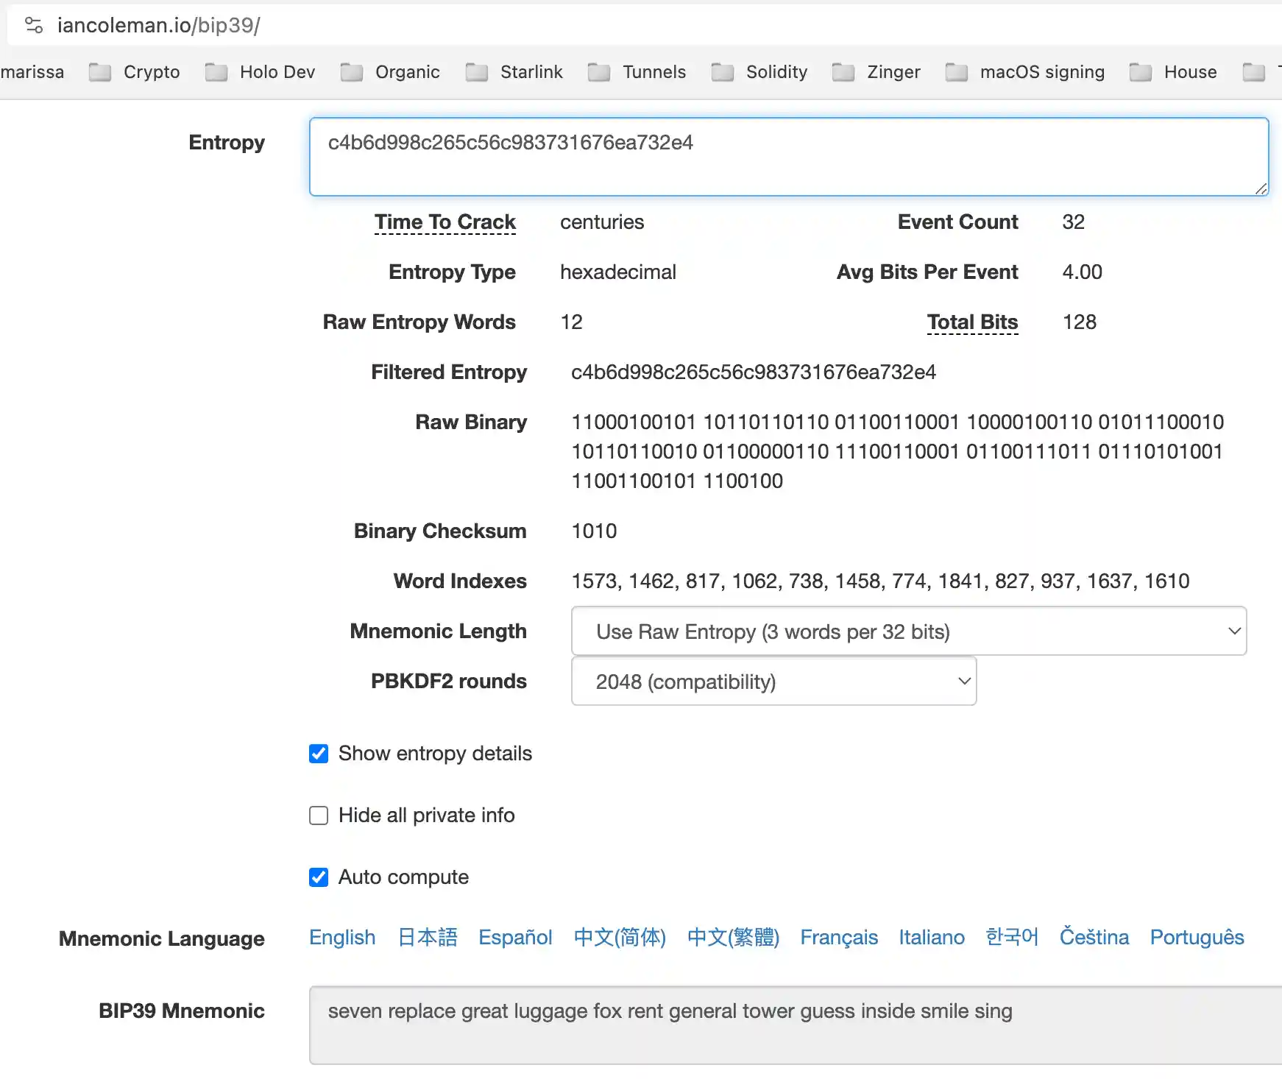Open the marissa bookmark

click(32, 72)
